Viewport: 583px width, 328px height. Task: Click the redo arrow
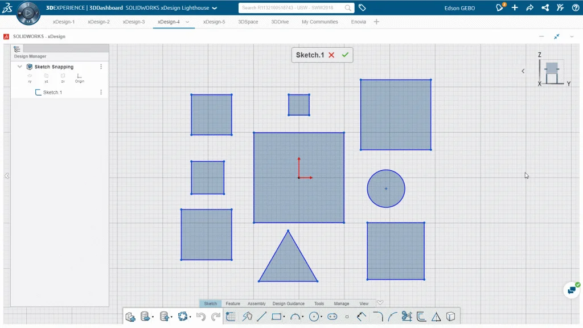(x=216, y=317)
